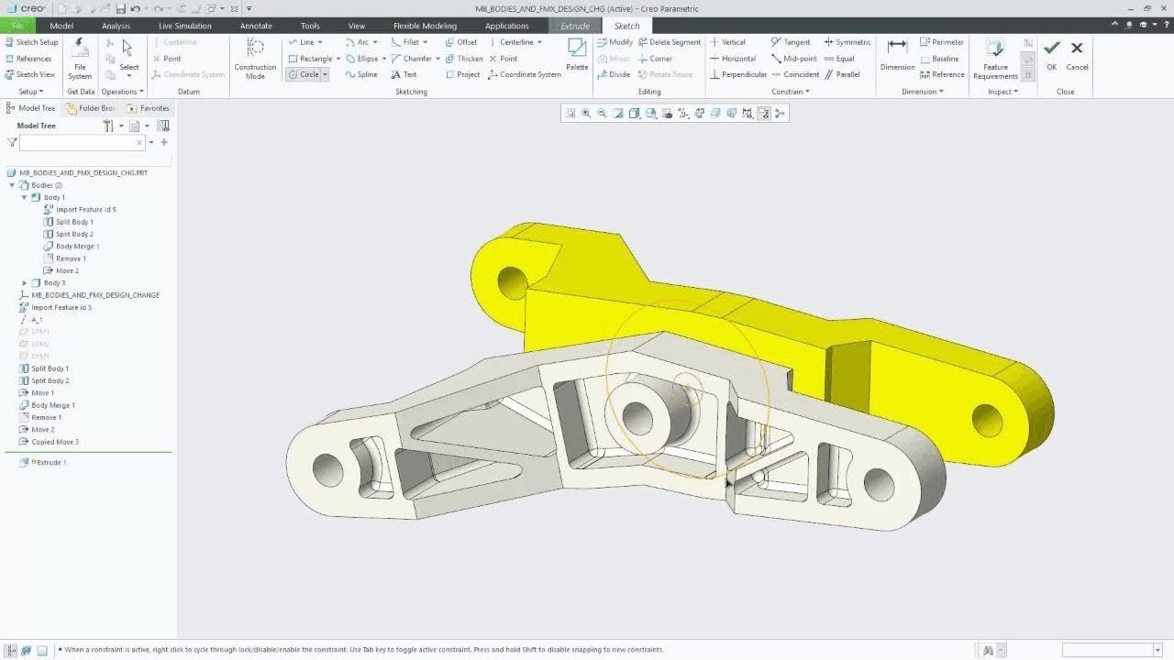Image resolution: width=1174 pixels, height=660 pixels.
Task: Confirm the sketch with OK
Action: 1051,54
